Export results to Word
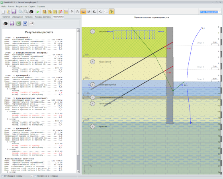Image resolution: width=223 pixels, height=179 pixels. [25, 24]
